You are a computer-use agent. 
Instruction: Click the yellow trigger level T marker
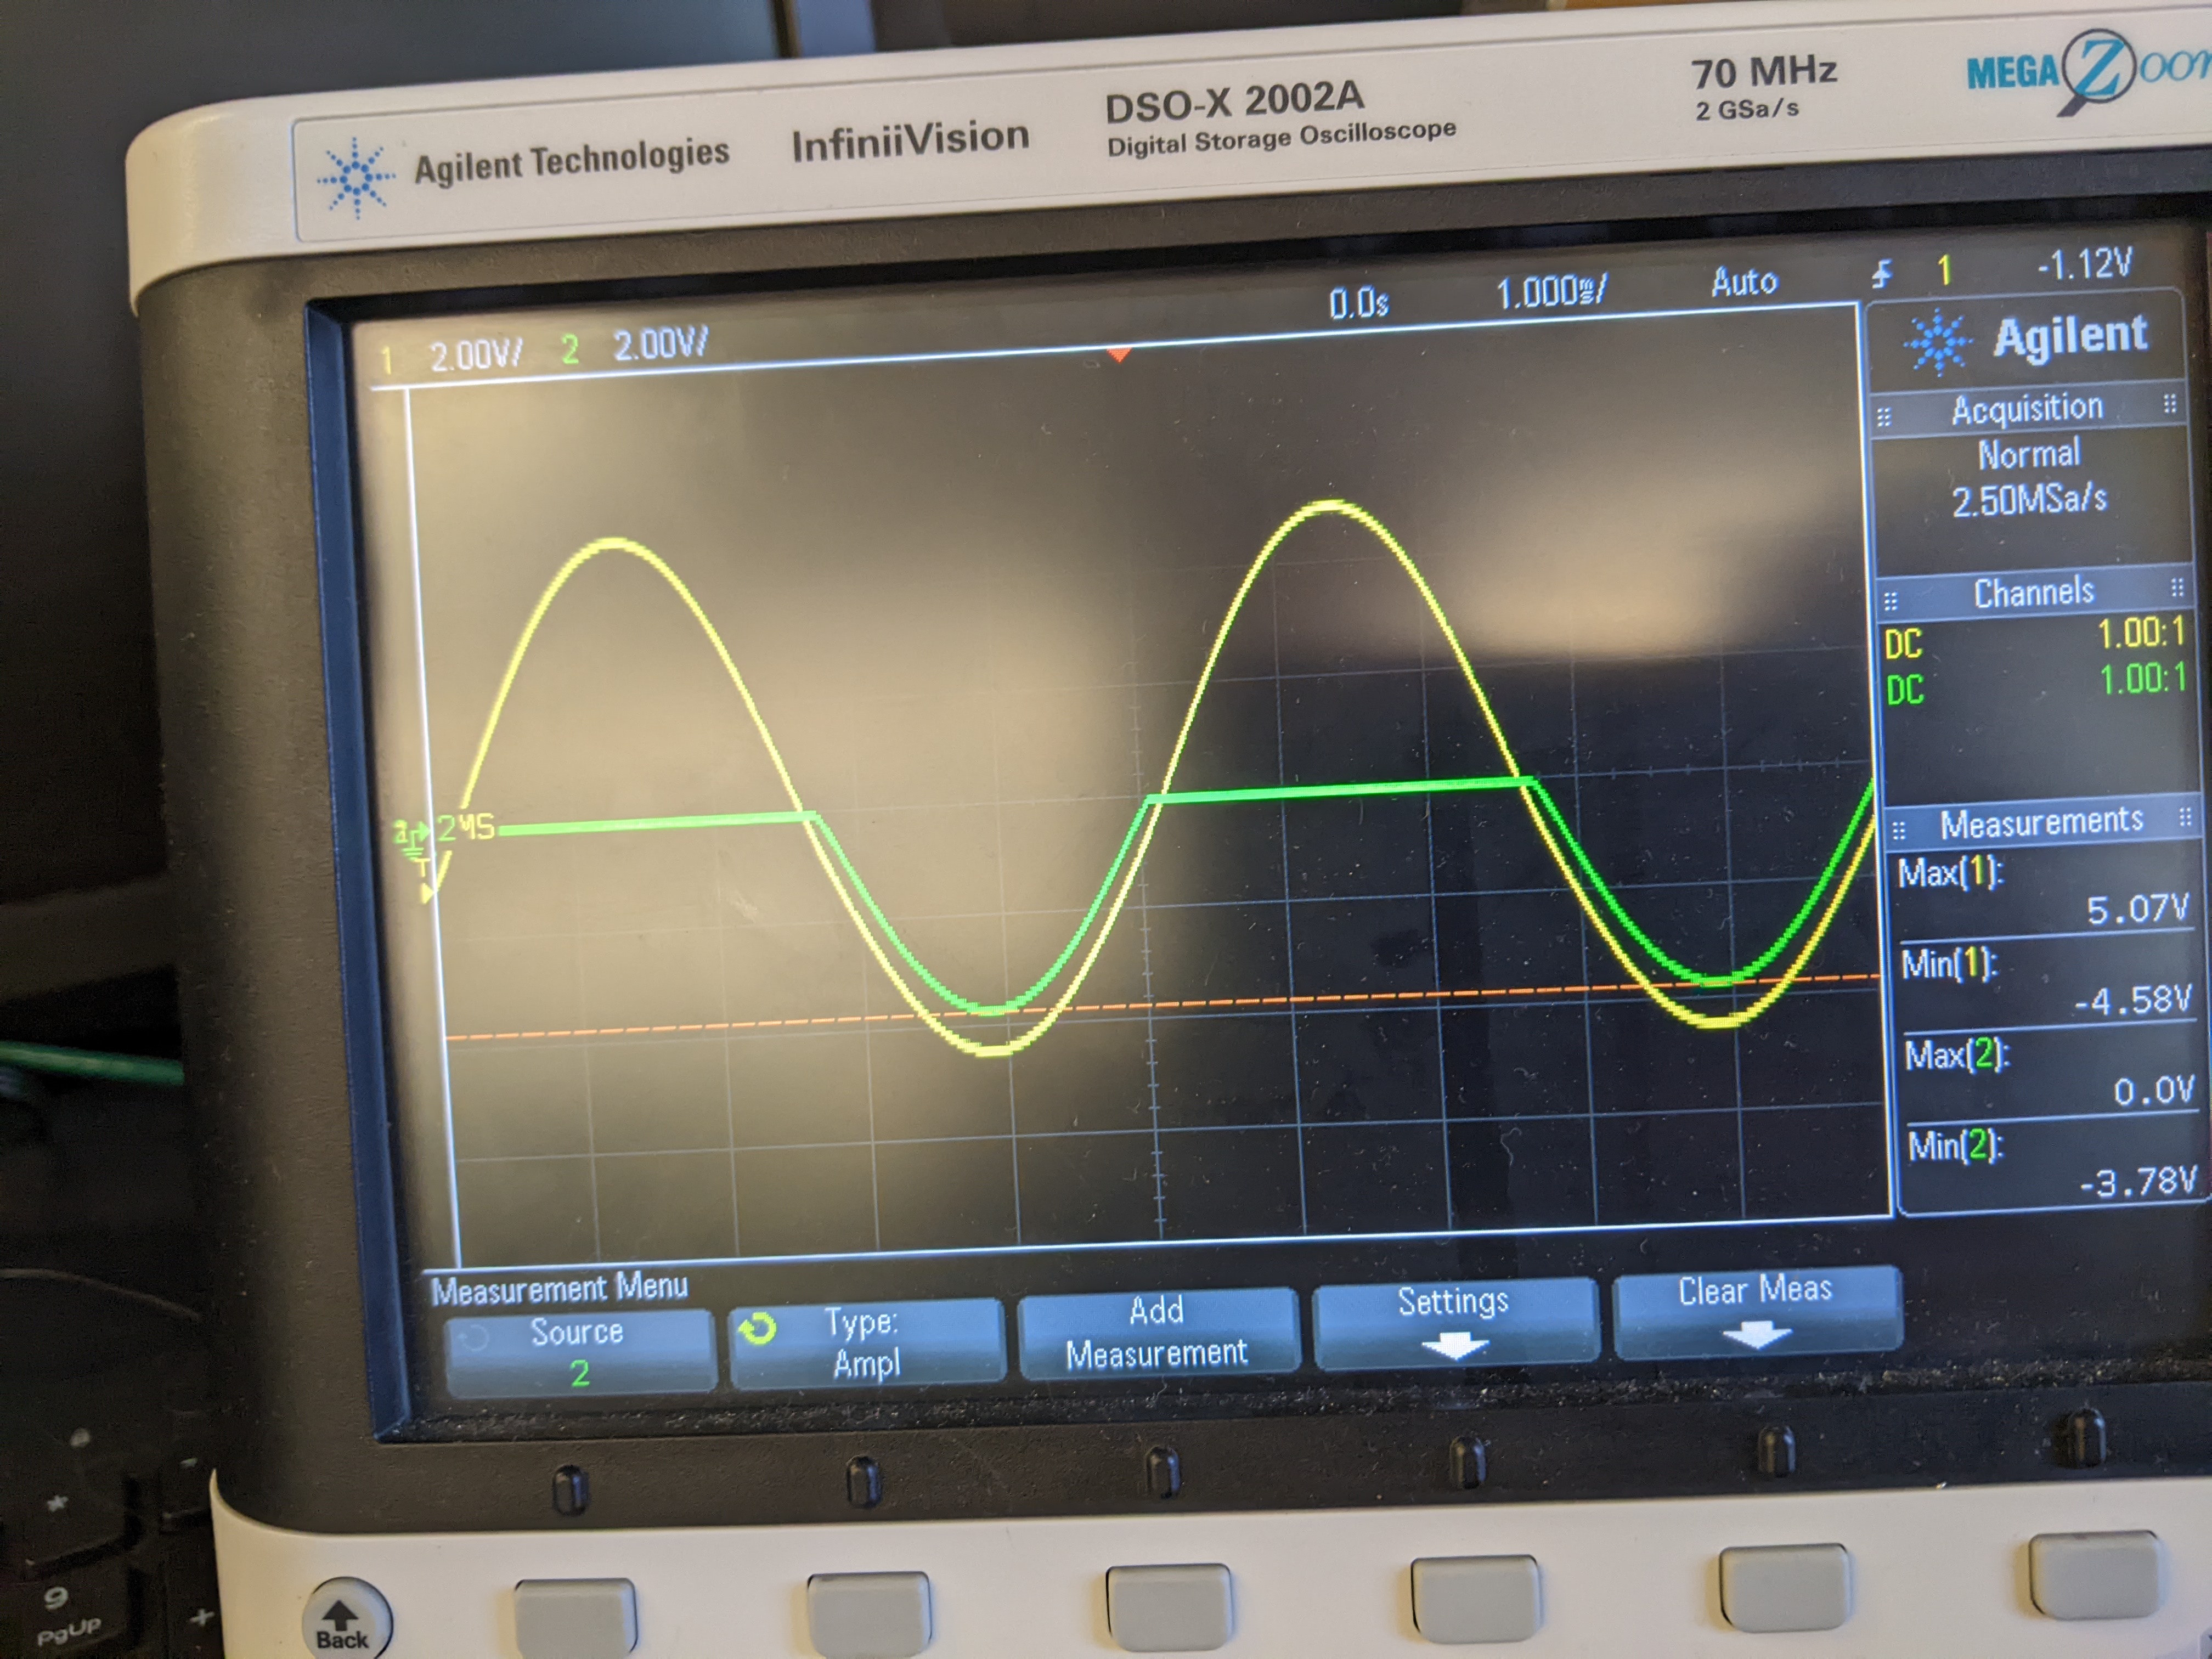[426, 879]
